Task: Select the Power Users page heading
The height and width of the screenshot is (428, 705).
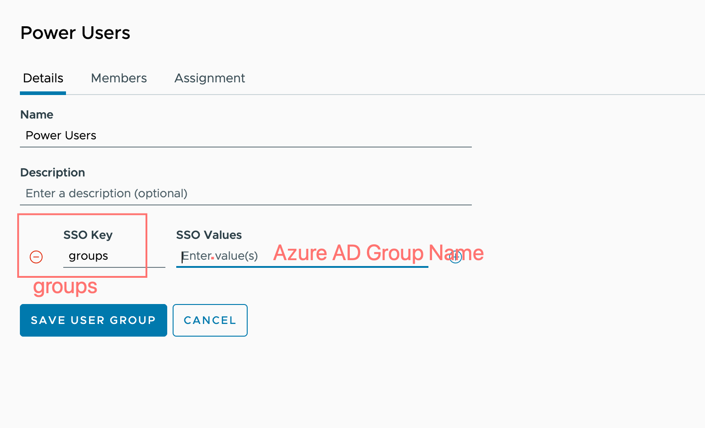Action: point(75,33)
